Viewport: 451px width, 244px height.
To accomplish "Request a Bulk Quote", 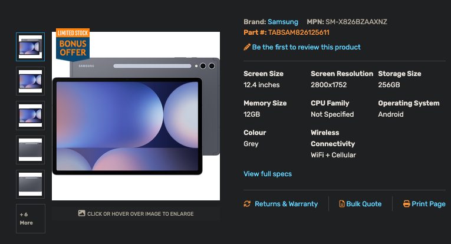I will point(364,204).
